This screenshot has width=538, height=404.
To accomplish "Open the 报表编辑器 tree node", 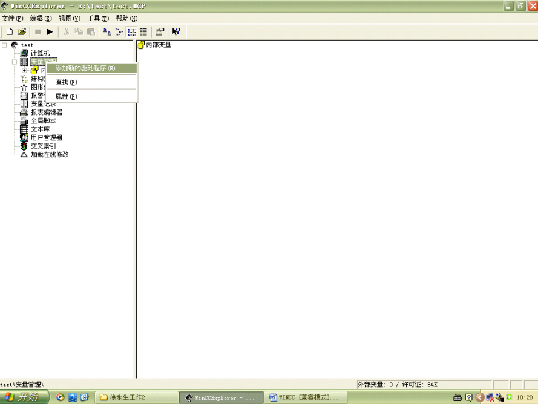I will [47, 112].
